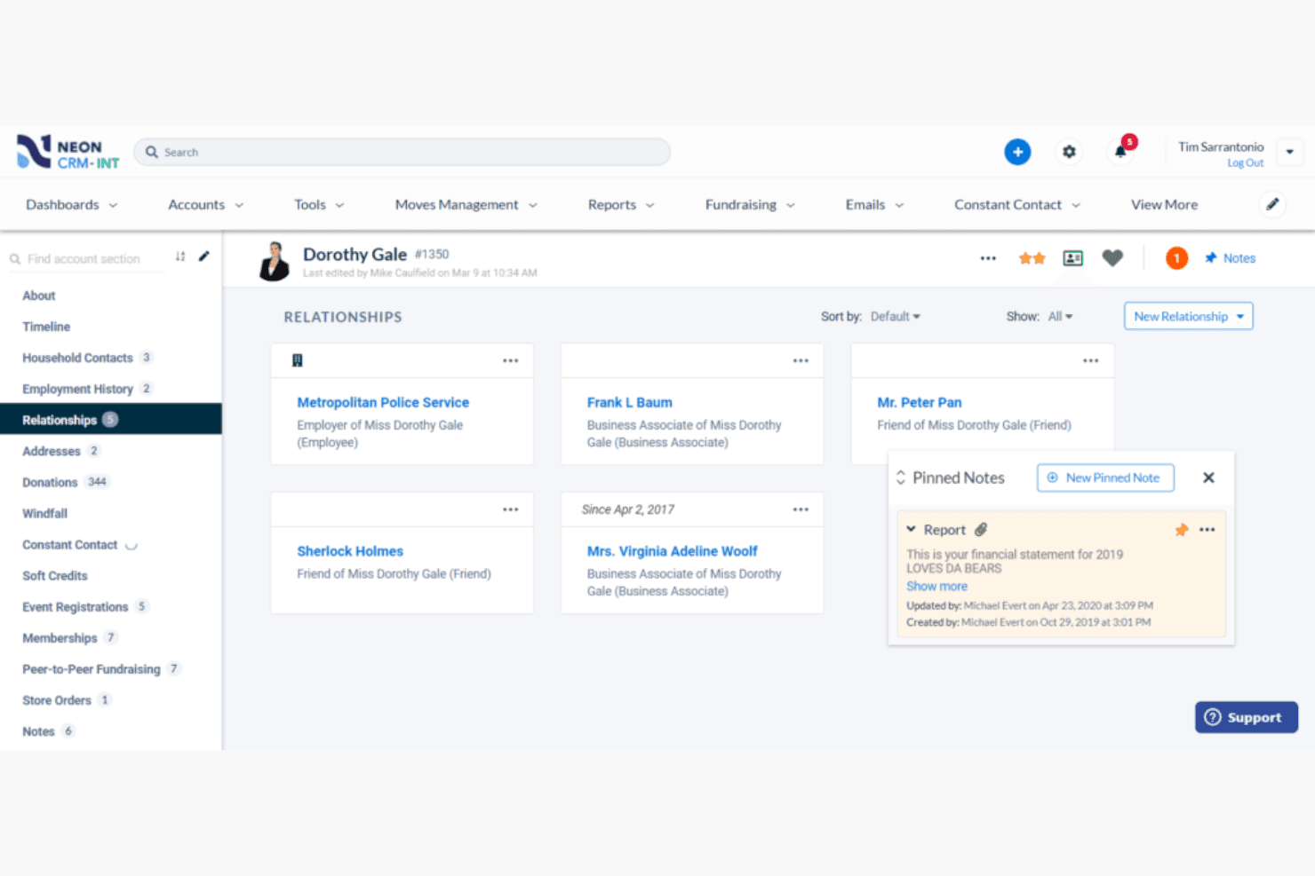1315x876 pixels.
Task: Open Mr. Peter Pan relationship link
Action: pyautogui.click(x=919, y=402)
